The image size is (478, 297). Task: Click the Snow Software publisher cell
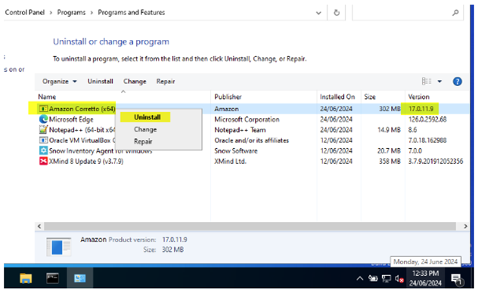pyautogui.click(x=236, y=151)
